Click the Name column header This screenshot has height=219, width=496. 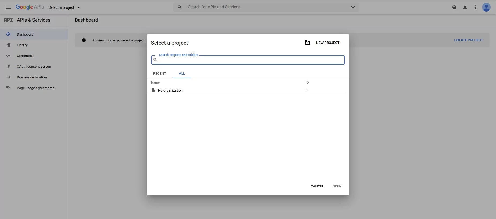[155, 82]
